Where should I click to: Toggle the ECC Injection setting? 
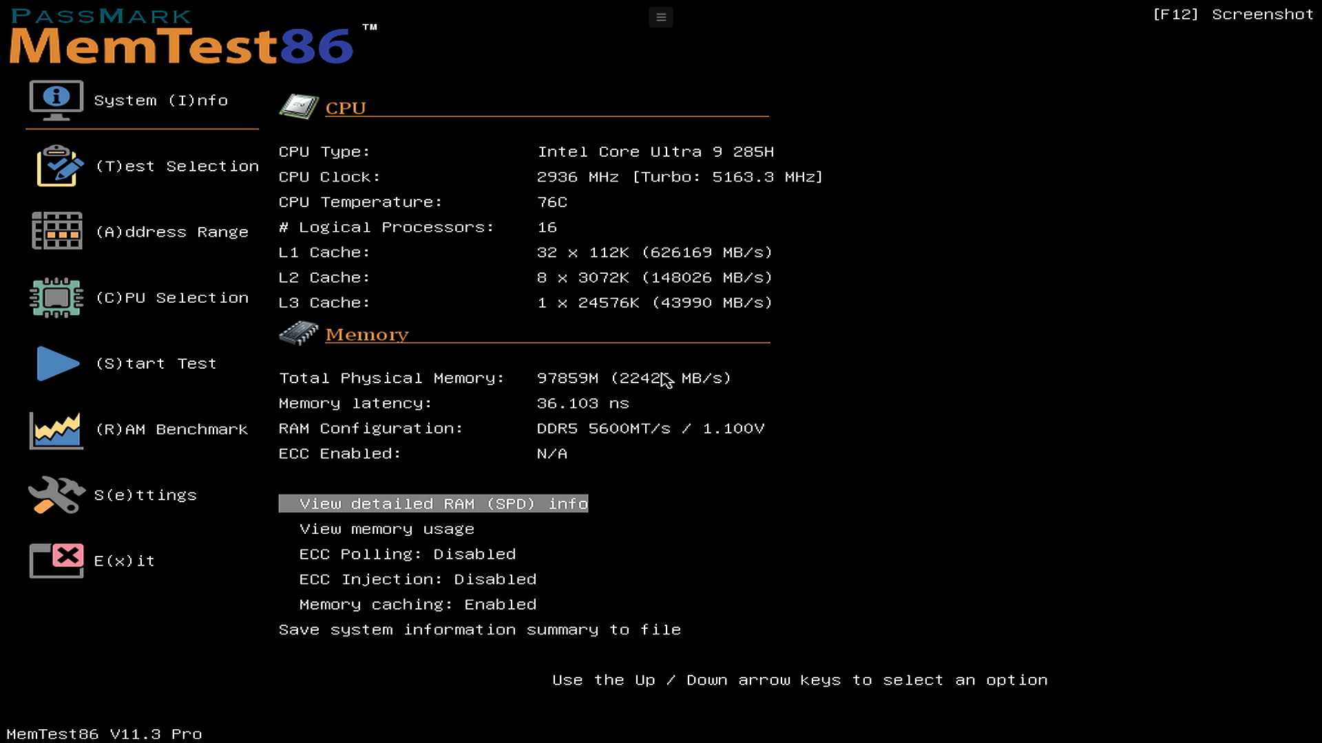tap(417, 580)
